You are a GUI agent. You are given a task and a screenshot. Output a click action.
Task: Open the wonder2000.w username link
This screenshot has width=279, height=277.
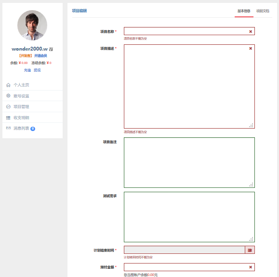29,49
